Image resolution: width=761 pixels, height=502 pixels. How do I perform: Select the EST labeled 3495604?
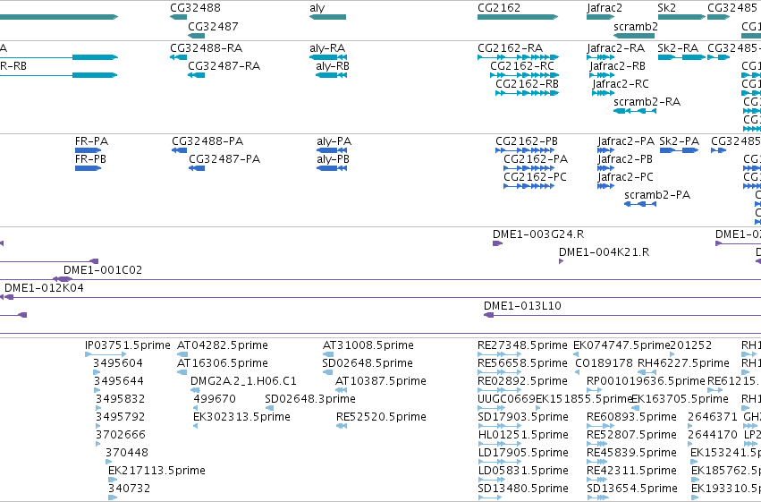coord(118,363)
